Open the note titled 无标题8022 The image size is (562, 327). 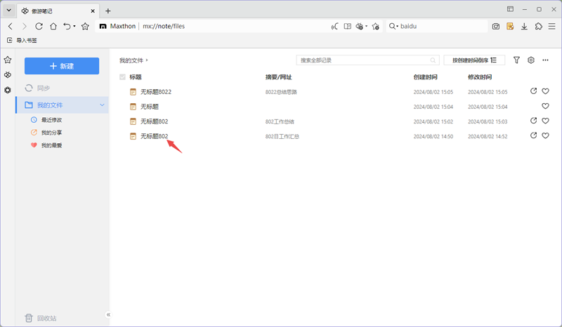click(x=155, y=92)
